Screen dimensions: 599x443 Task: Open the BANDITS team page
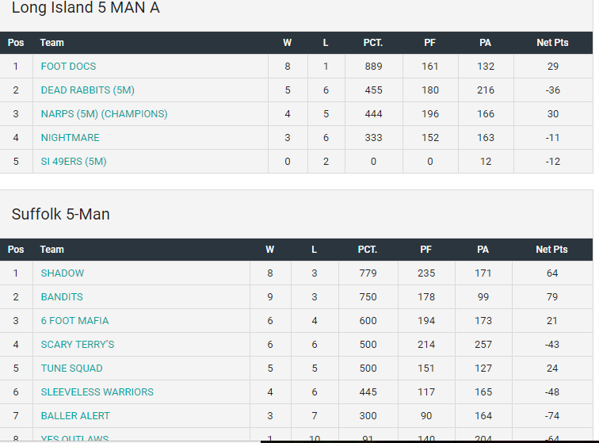pyautogui.click(x=62, y=297)
